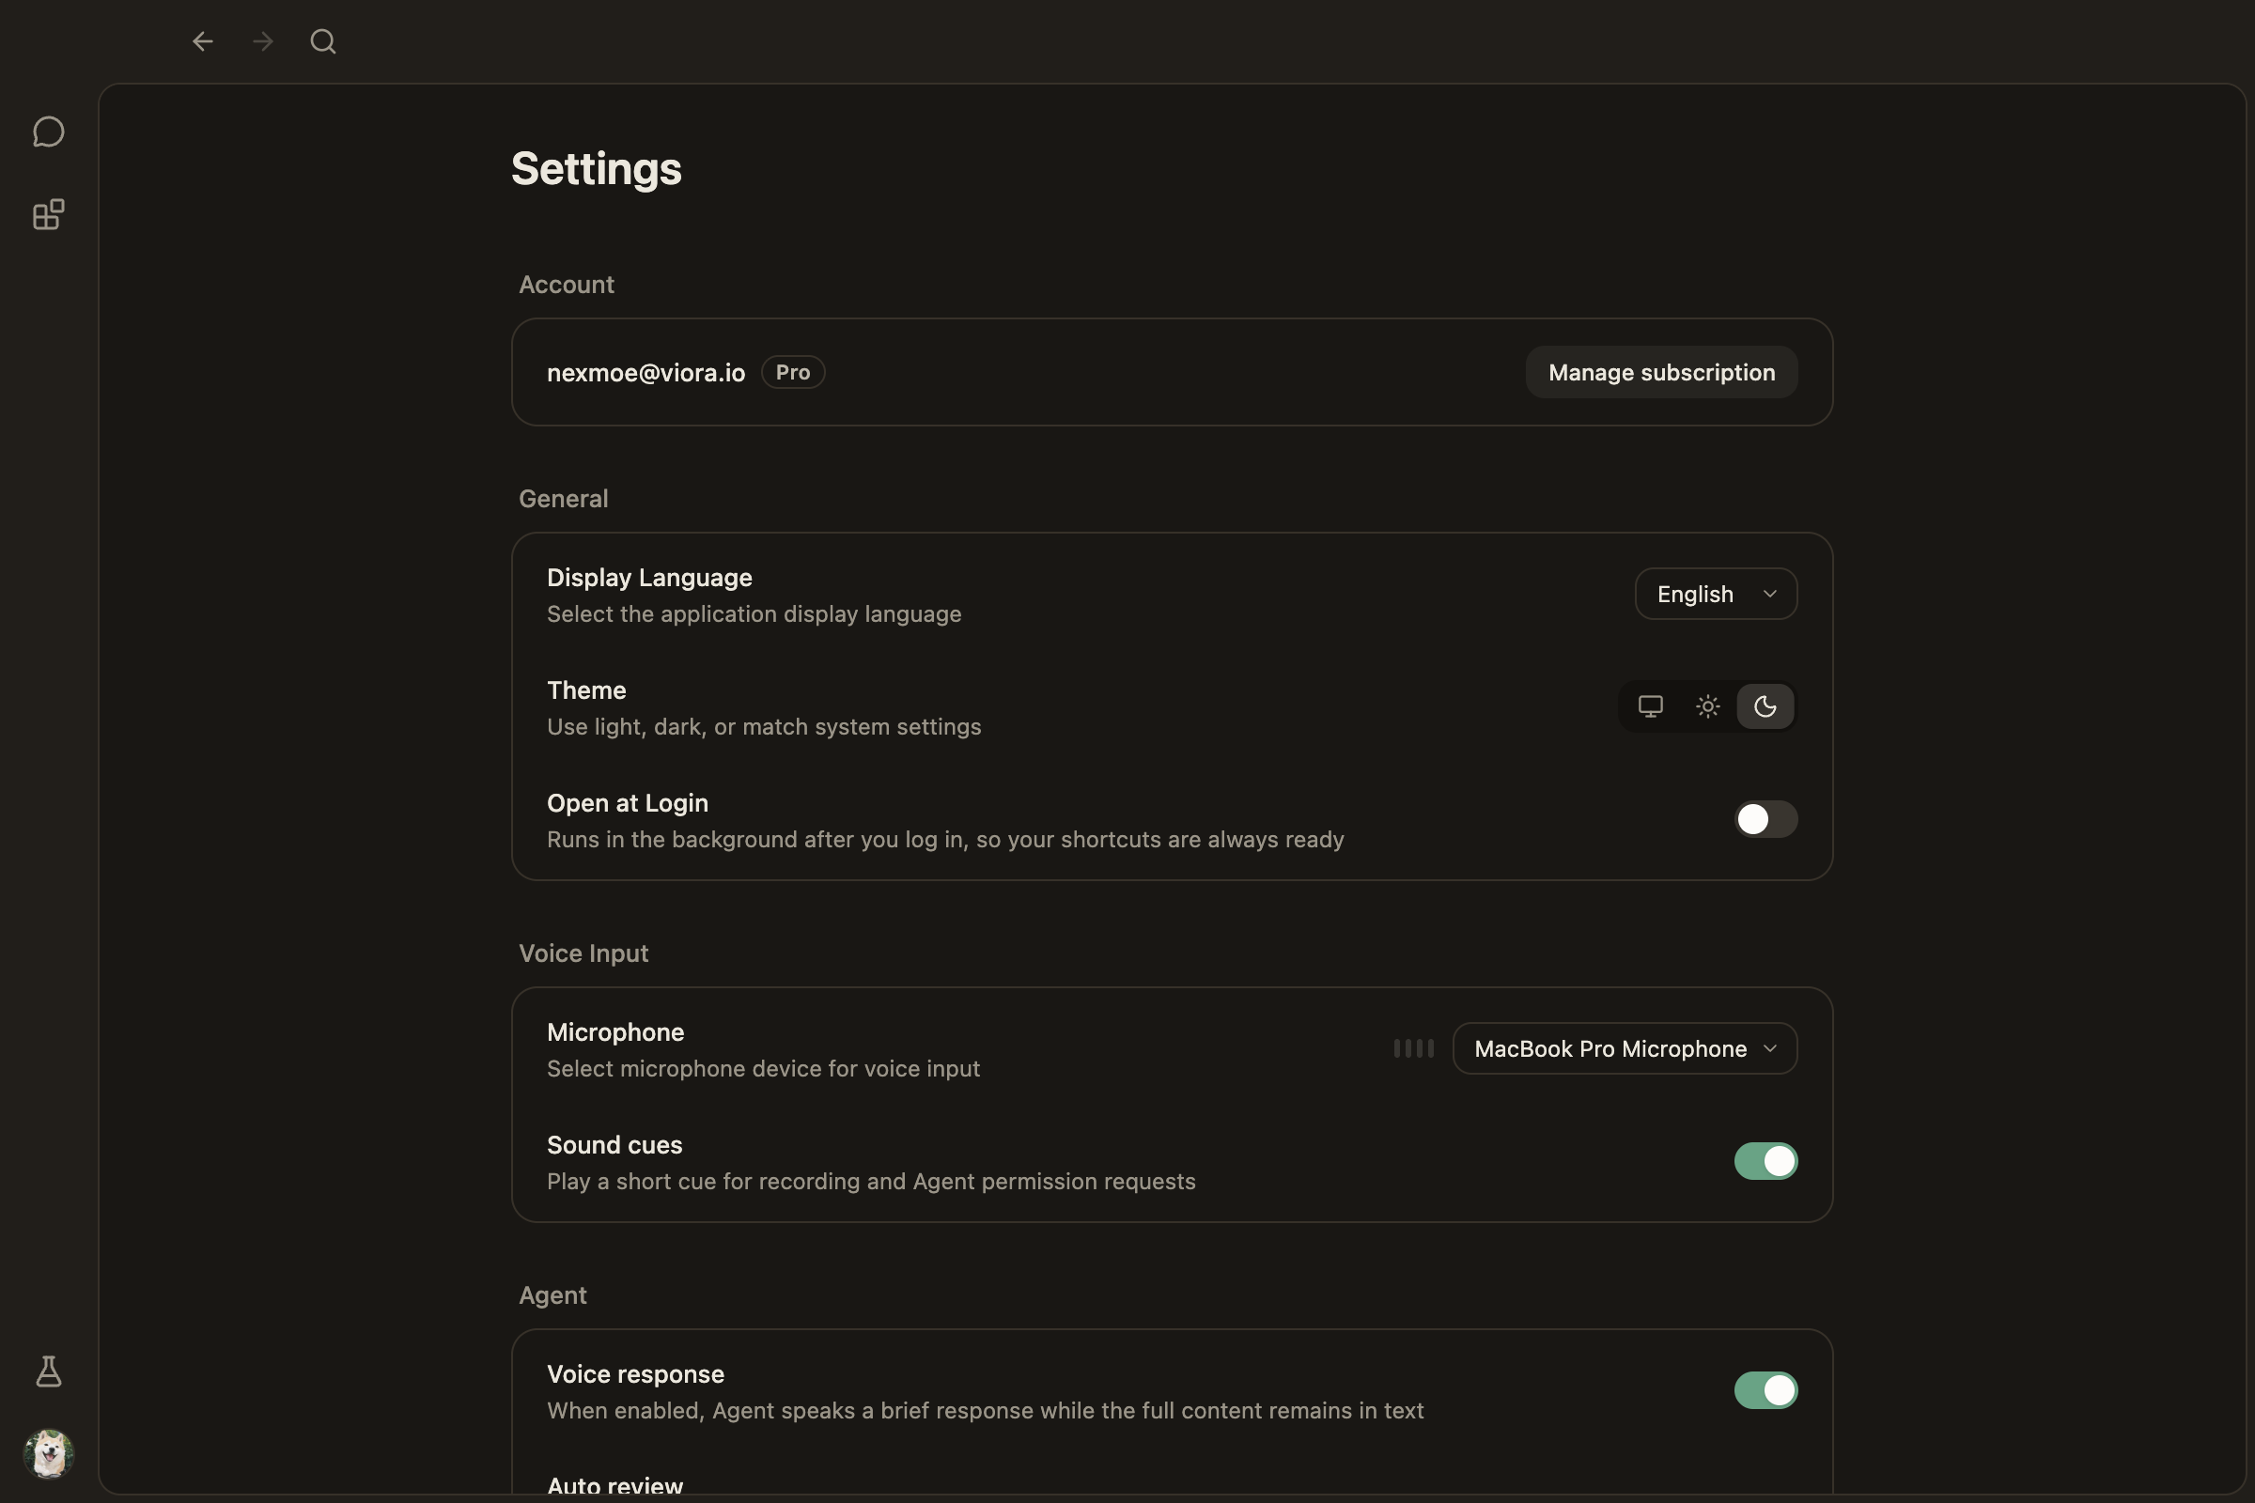Turn off Voice response toggle

pyautogui.click(x=1765, y=1390)
